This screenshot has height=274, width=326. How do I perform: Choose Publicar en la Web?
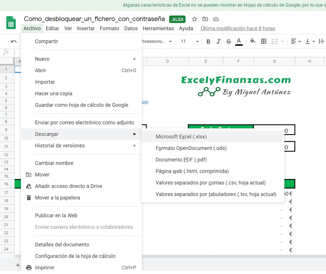[81, 215]
